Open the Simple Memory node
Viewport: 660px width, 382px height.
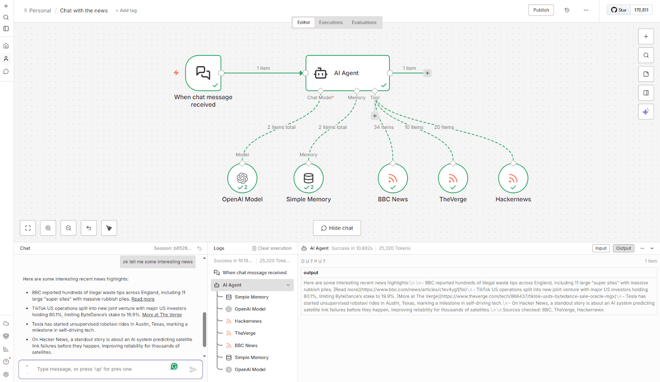tap(309, 178)
